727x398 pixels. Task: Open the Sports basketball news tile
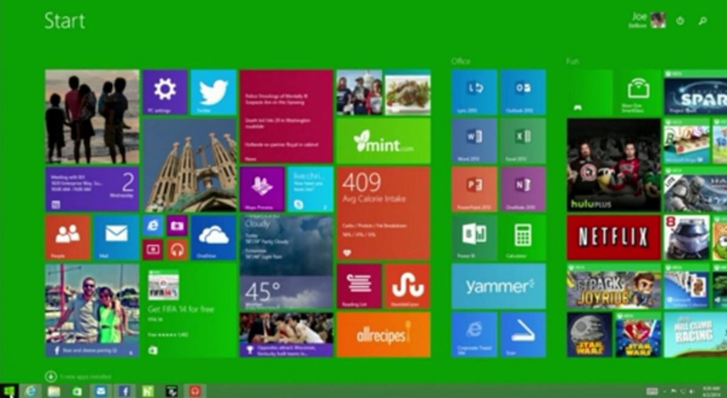pyautogui.click(x=286, y=334)
